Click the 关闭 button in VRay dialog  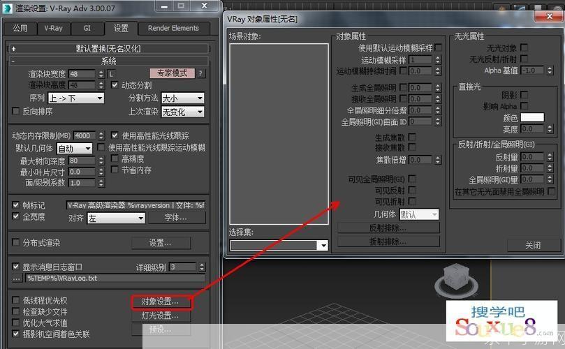(x=533, y=245)
